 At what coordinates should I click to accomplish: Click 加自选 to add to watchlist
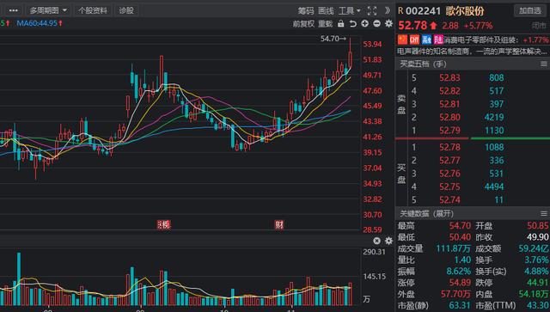[x=530, y=10]
